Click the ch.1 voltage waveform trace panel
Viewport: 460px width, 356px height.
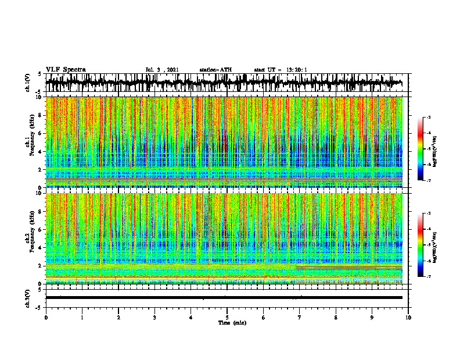coord(227,83)
